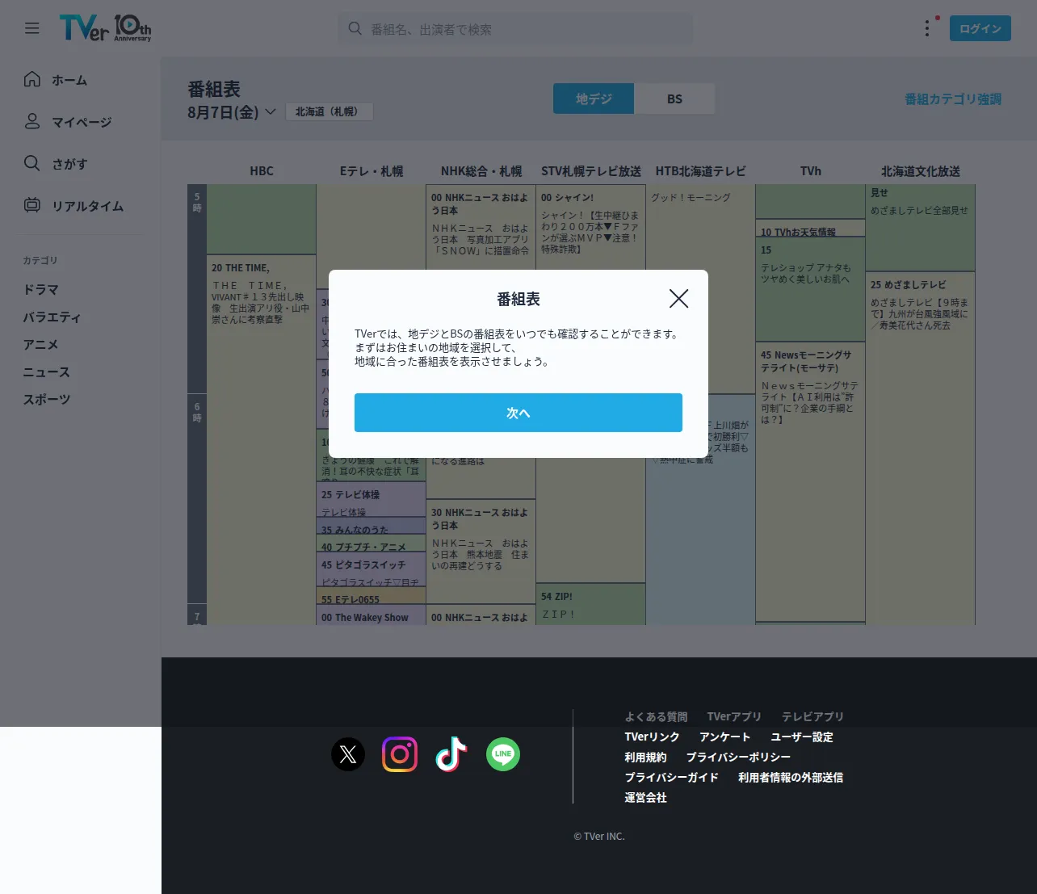Focus the 番組名、出演者で検索 search field
The height and width of the screenshot is (894, 1037).
[x=515, y=29]
